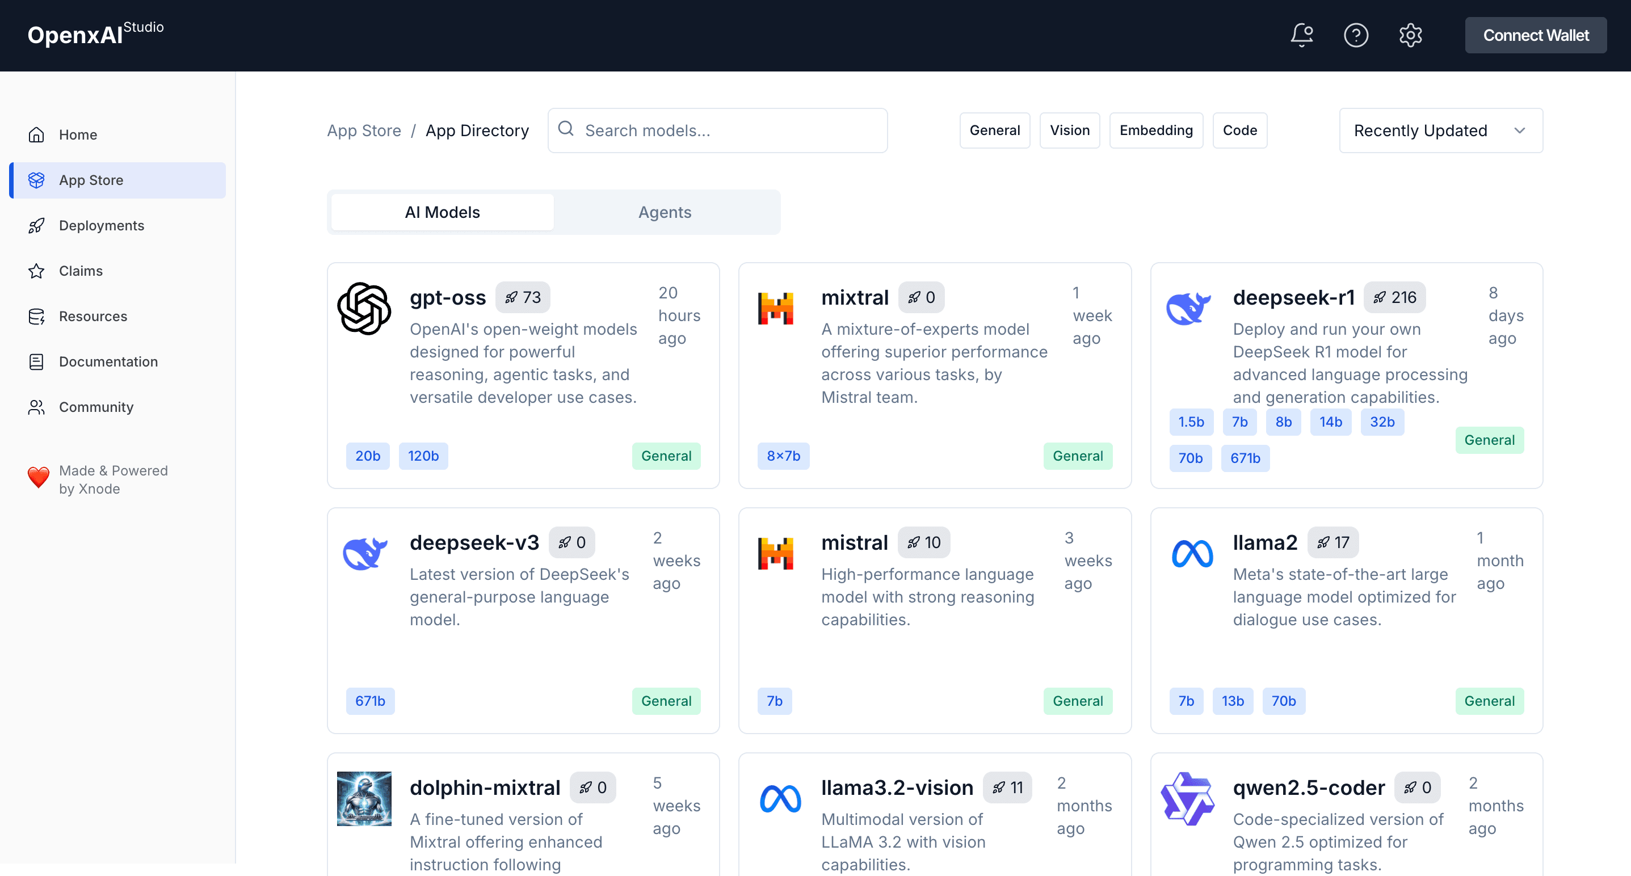This screenshot has height=876, width=1631.
Task: Open Resources in the sidebar
Action: 118,317
